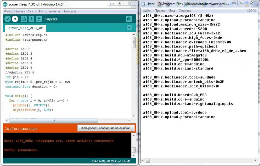260x166 pixels.
Task: Select the power_sleep_ADC_off tab
Action: [26, 28]
